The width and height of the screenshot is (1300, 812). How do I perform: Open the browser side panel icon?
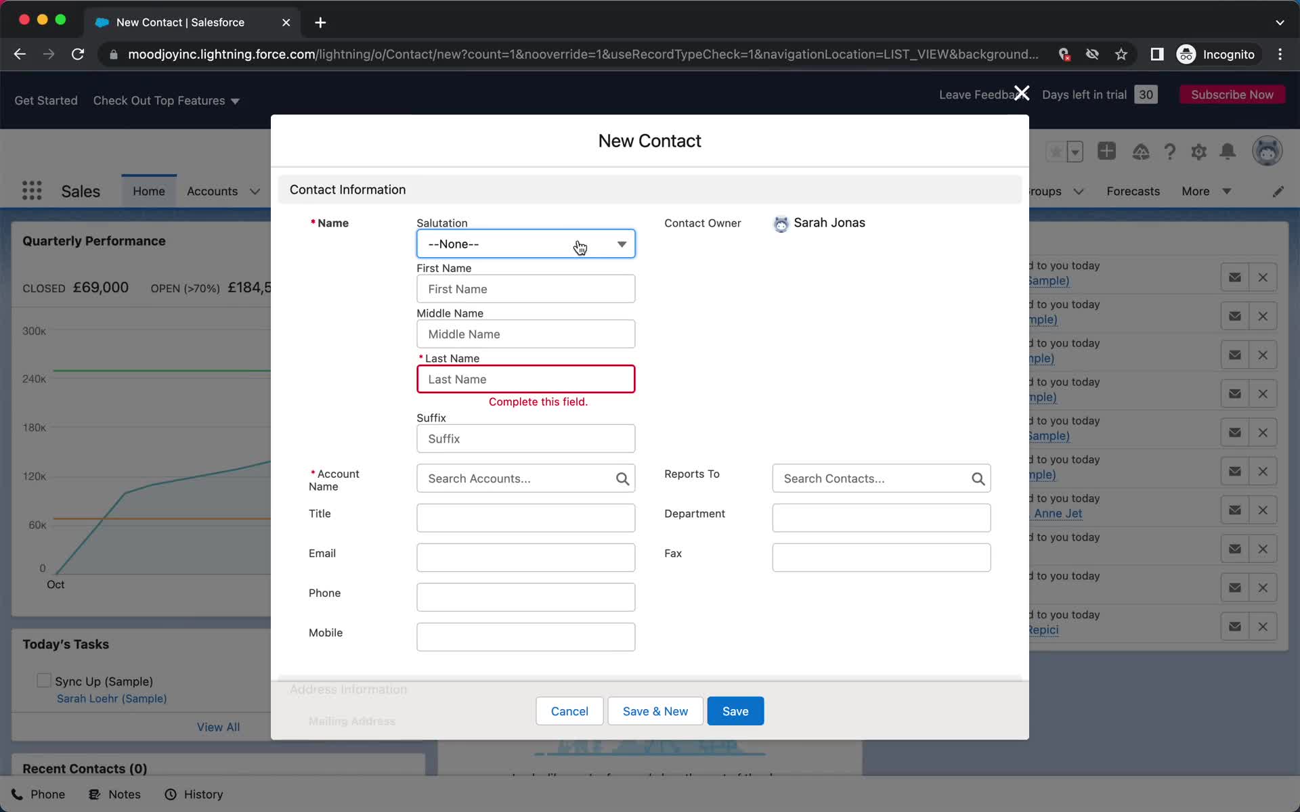(x=1156, y=54)
